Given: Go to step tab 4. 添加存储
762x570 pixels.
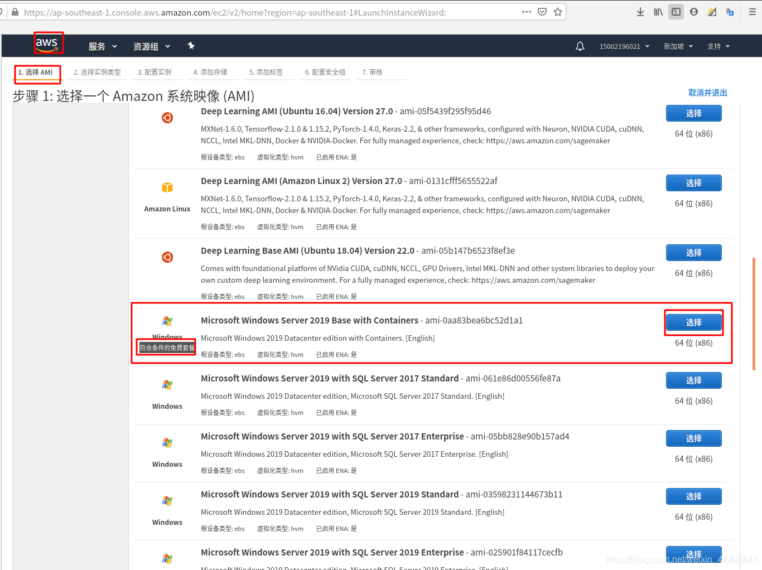Looking at the screenshot, I should [x=210, y=72].
